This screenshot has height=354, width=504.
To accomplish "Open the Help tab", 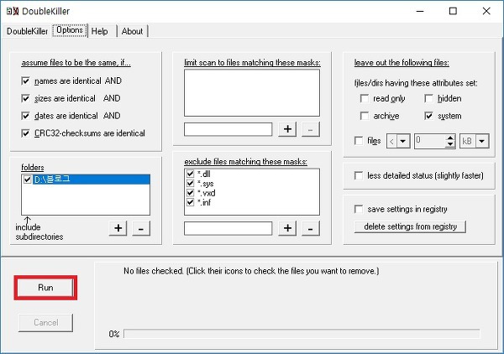I will [100, 31].
